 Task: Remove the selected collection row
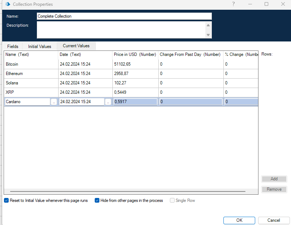click(274, 189)
